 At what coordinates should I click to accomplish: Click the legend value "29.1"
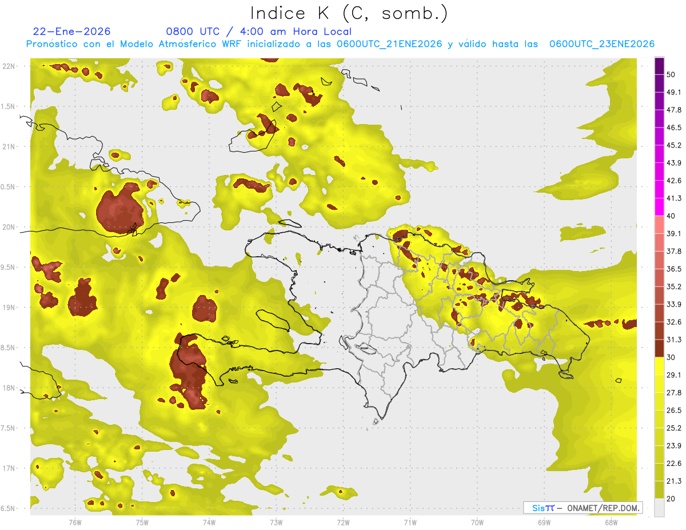[674, 375]
